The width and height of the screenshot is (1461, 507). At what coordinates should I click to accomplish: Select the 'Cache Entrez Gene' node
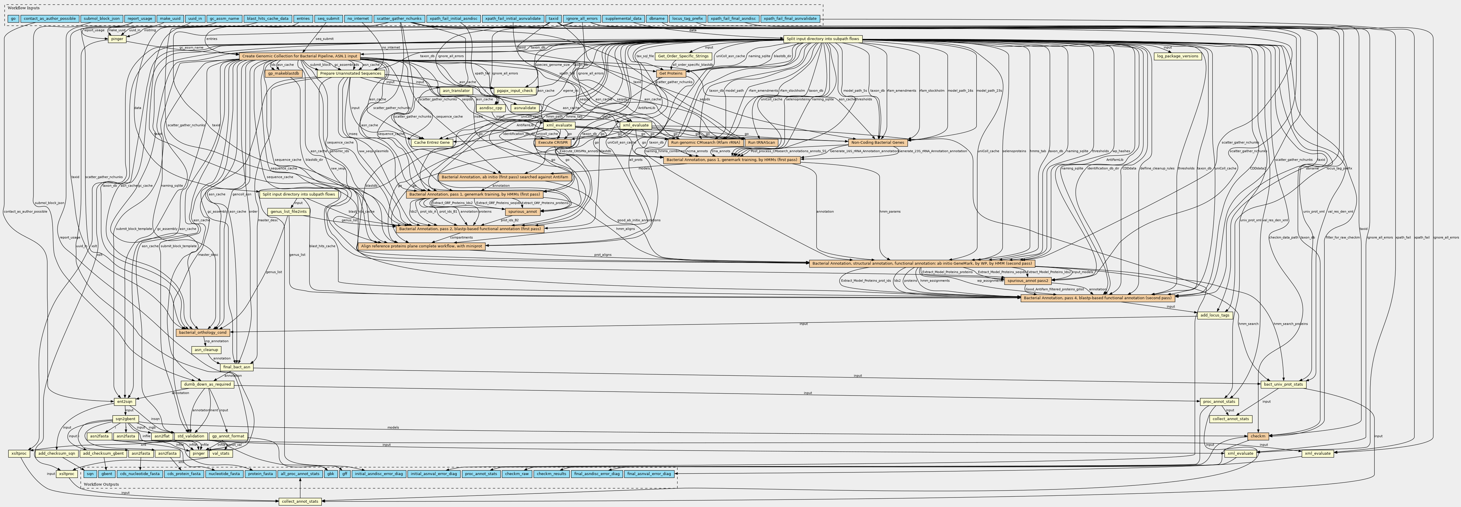click(x=432, y=143)
